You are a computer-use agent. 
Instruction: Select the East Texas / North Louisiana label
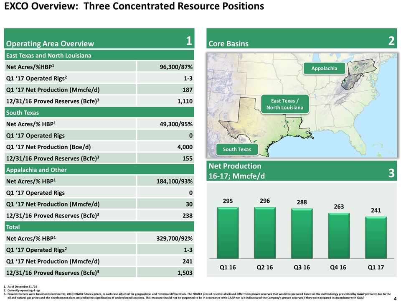coord(285,104)
